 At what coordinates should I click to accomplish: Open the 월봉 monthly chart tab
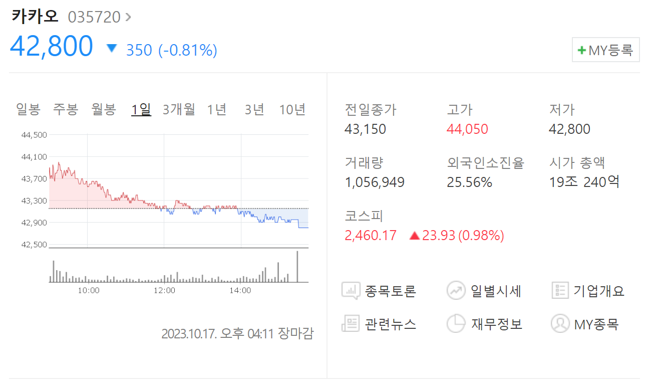[103, 109]
